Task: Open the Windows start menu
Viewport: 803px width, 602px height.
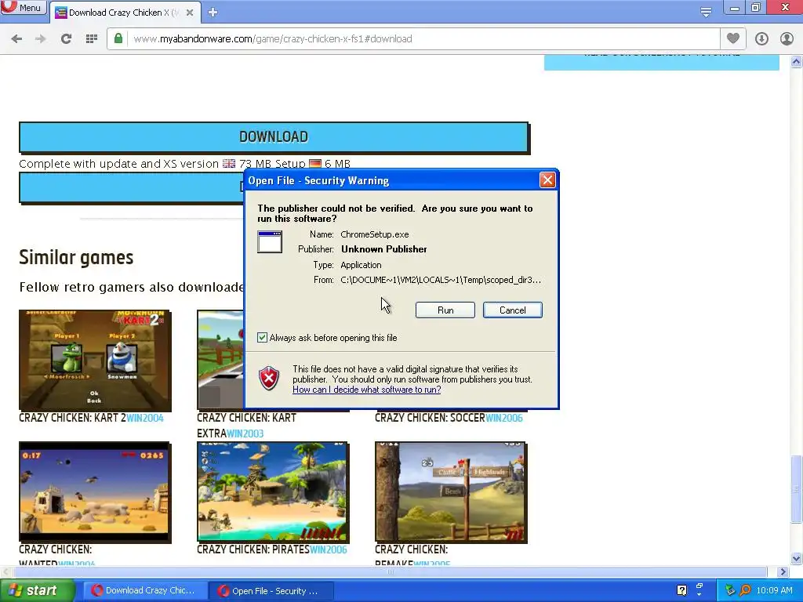Action: (38, 590)
